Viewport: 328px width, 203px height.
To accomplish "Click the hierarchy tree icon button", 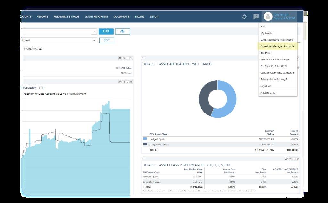I will [x=123, y=31].
